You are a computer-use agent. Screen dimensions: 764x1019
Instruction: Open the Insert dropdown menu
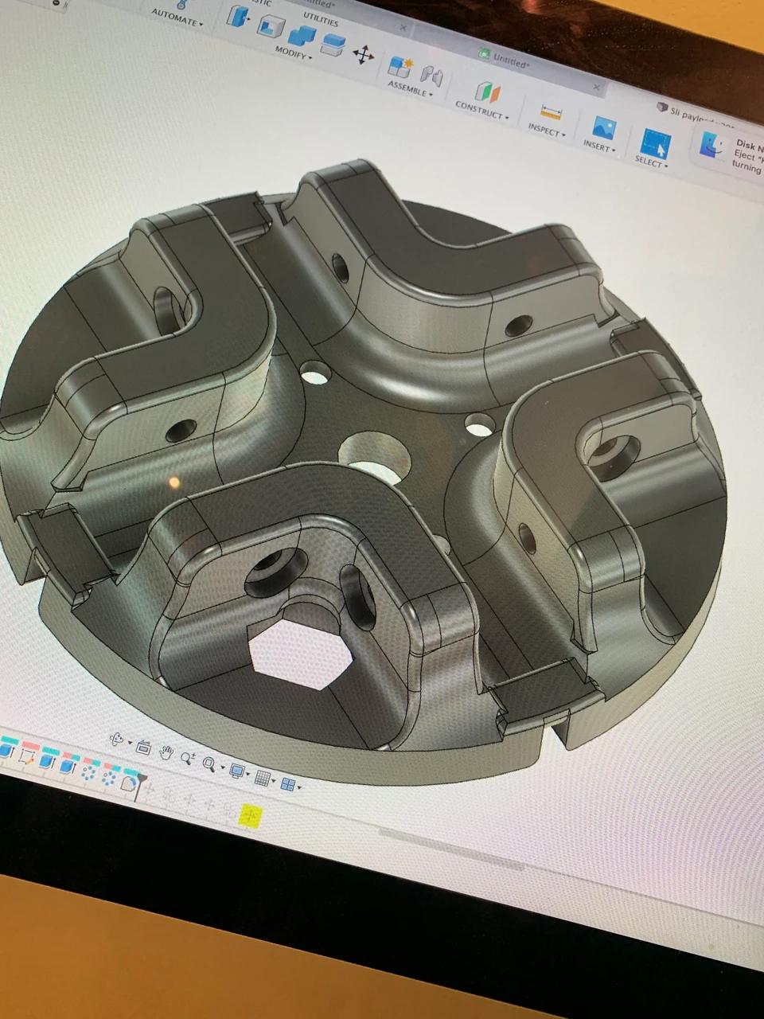[599, 146]
